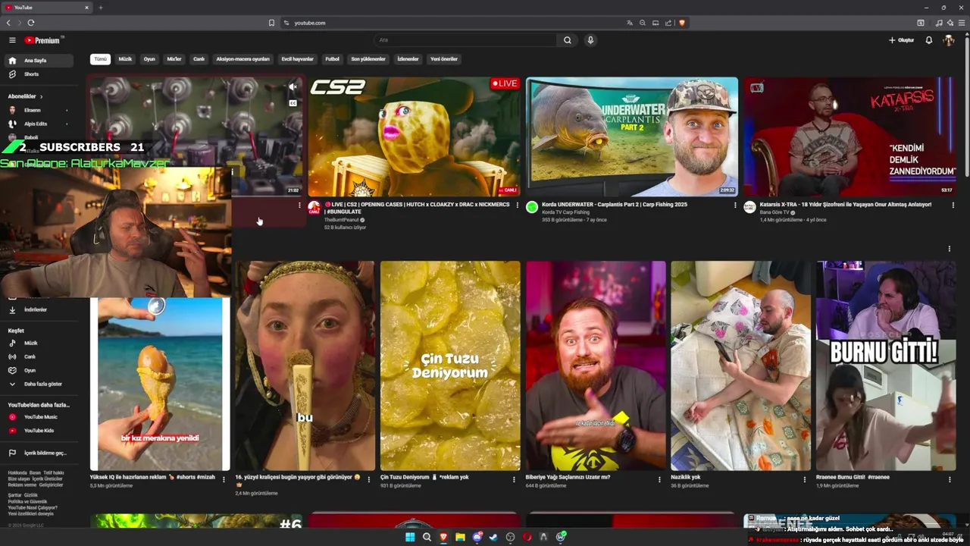
Task: Start voice search with the microphone icon
Action: [590, 40]
